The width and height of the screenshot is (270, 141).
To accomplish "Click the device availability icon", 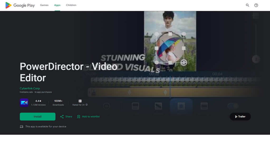I will tap(22, 127).
